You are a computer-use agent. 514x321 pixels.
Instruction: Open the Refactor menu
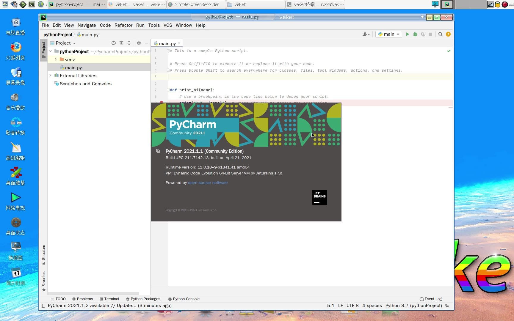click(x=123, y=25)
